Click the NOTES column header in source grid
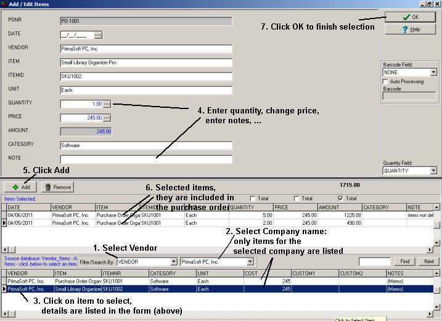Viewport: 442px width, 321px height. 410,274
